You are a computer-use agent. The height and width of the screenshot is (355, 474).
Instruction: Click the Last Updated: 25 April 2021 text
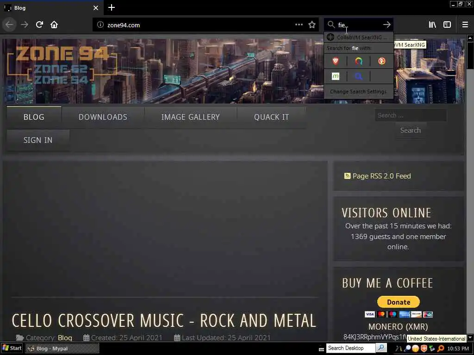point(226,338)
